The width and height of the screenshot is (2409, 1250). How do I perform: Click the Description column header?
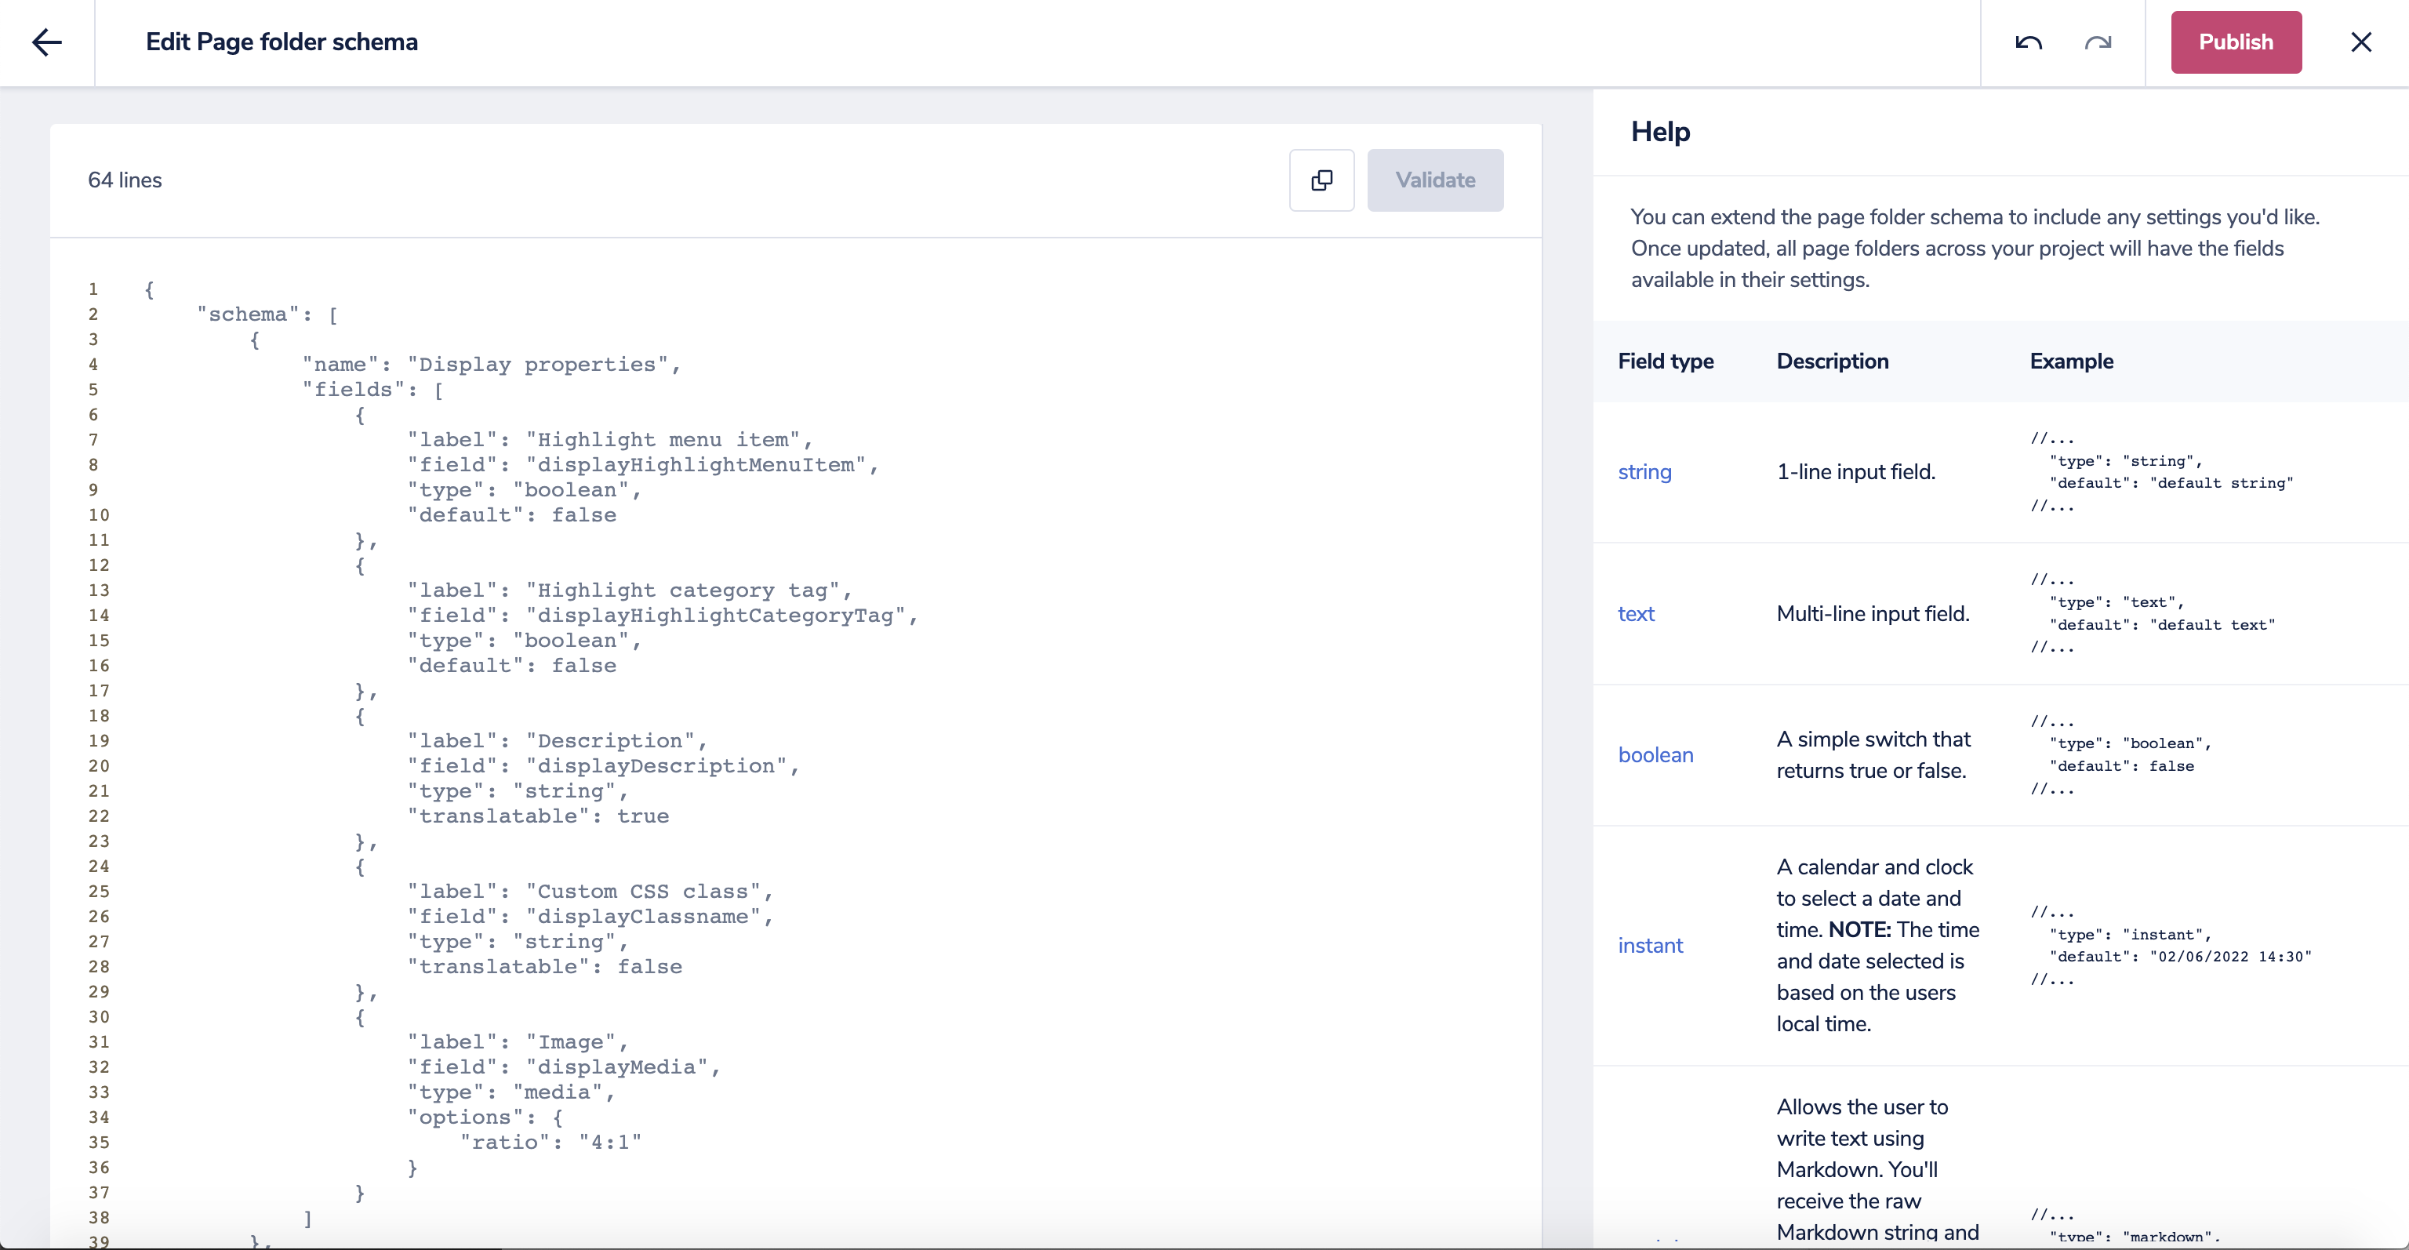coord(1831,361)
